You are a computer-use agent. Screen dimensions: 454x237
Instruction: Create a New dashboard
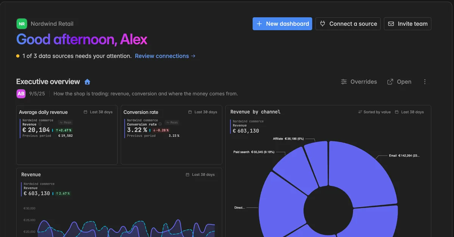pyautogui.click(x=282, y=23)
